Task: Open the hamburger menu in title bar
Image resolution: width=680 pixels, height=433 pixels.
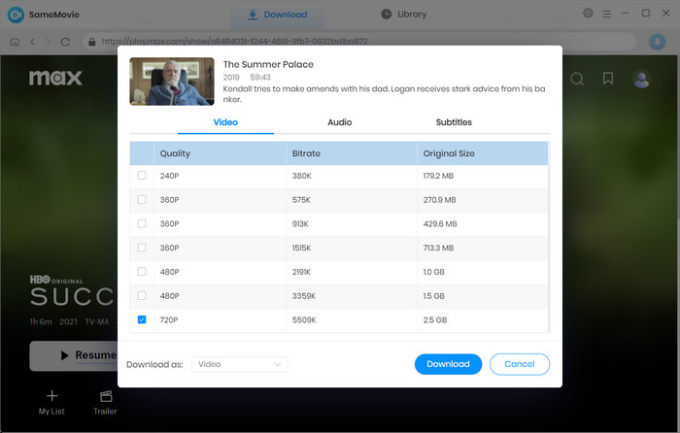Action: tap(606, 14)
